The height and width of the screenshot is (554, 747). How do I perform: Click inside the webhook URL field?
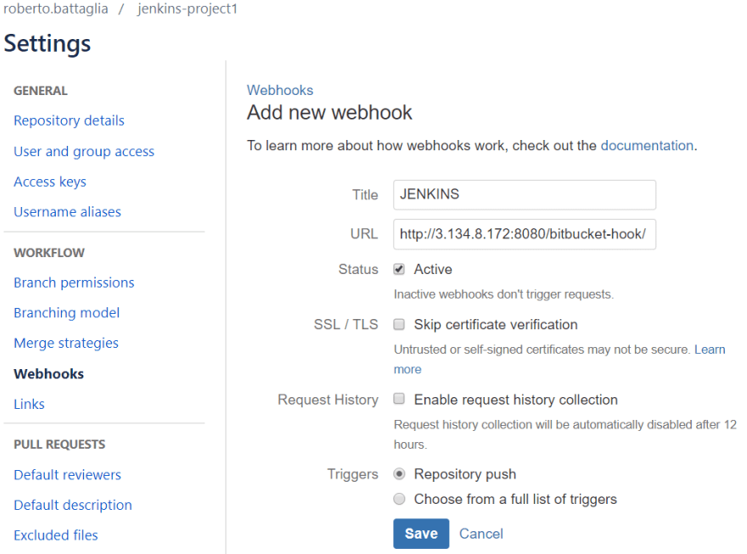(x=524, y=234)
